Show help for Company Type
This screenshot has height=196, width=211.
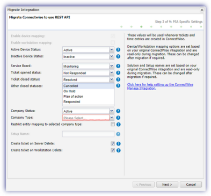(118, 118)
